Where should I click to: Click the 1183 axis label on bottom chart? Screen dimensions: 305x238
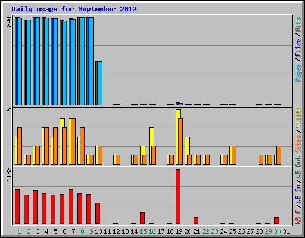click(9, 174)
